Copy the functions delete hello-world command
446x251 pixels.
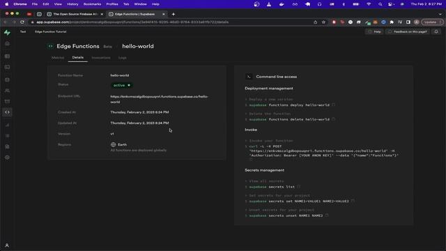pyautogui.click(x=333, y=119)
